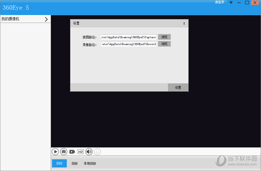Click the record path input field
This screenshot has width=261, height=171.
coord(129,44)
